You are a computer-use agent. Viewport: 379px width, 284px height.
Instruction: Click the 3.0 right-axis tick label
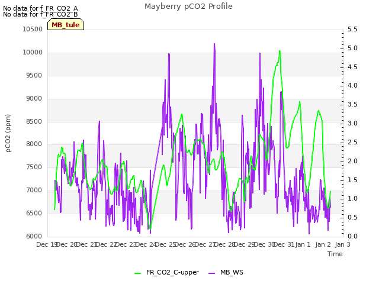[x=352, y=123]
